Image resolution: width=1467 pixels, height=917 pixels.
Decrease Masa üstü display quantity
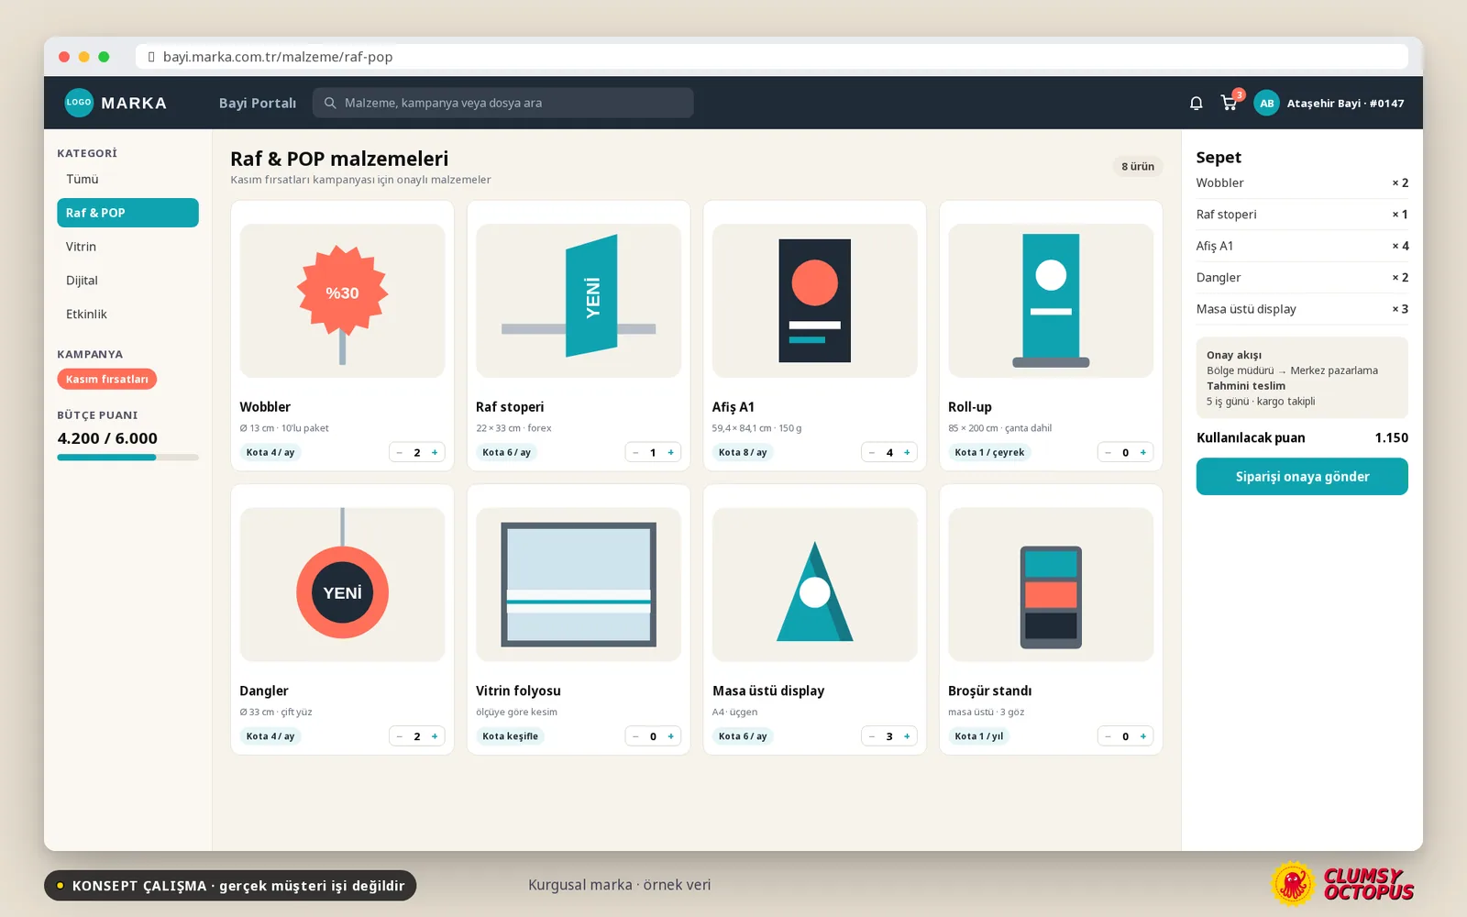872,736
